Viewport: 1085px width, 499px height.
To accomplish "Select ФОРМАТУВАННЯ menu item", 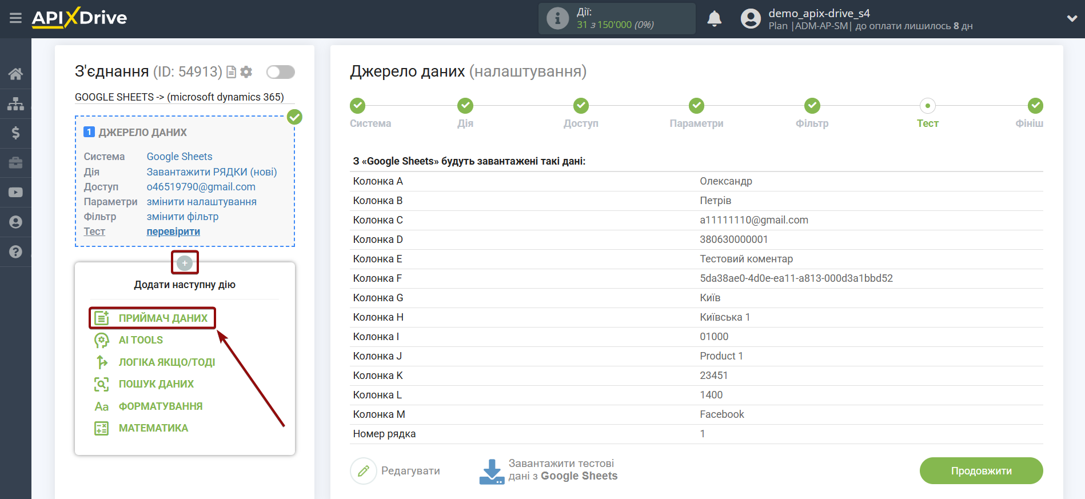I will coord(161,406).
